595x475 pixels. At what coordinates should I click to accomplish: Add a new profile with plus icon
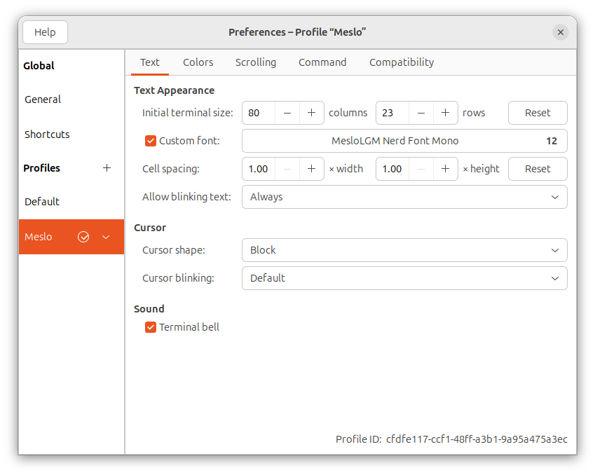tap(107, 168)
